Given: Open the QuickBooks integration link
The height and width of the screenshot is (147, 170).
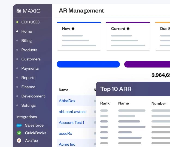Looking at the screenshot, I should coord(36,133).
